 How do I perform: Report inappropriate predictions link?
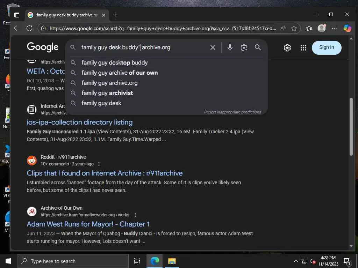[x=232, y=112]
